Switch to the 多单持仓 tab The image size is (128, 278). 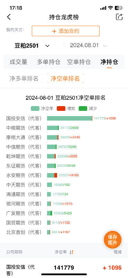[x=49, y=62]
